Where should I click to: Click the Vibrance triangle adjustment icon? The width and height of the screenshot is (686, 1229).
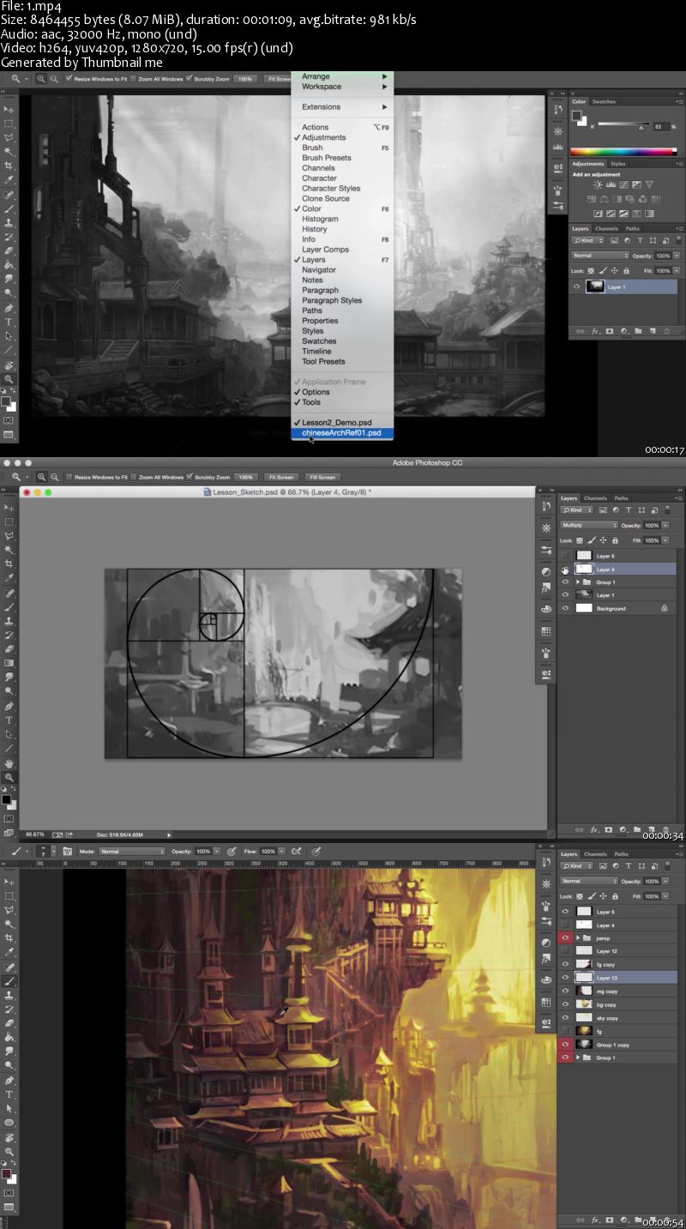tap(649, 184)
